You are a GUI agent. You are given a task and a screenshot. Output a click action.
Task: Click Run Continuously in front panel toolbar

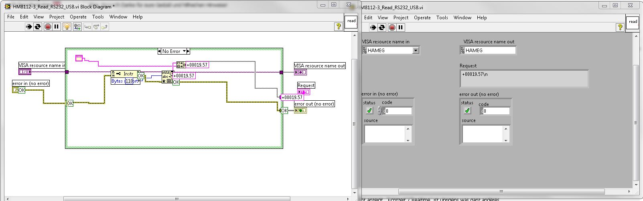click(x=382, y=27)
